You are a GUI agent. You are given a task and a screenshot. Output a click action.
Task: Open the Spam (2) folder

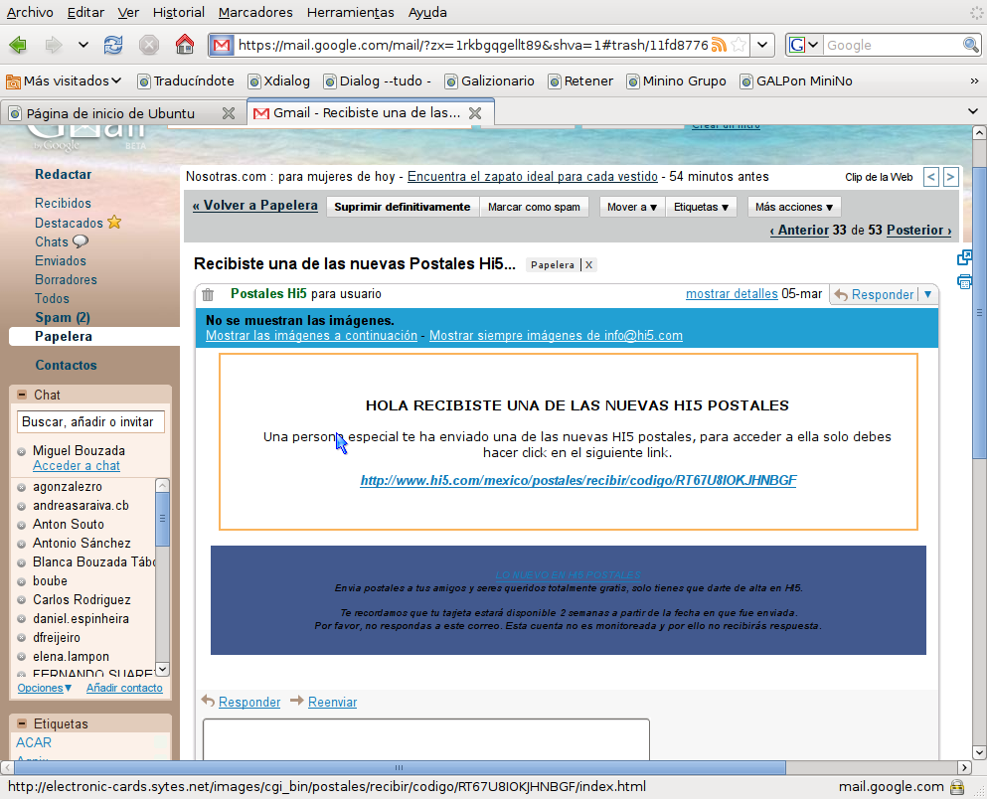tap(63, 317)
